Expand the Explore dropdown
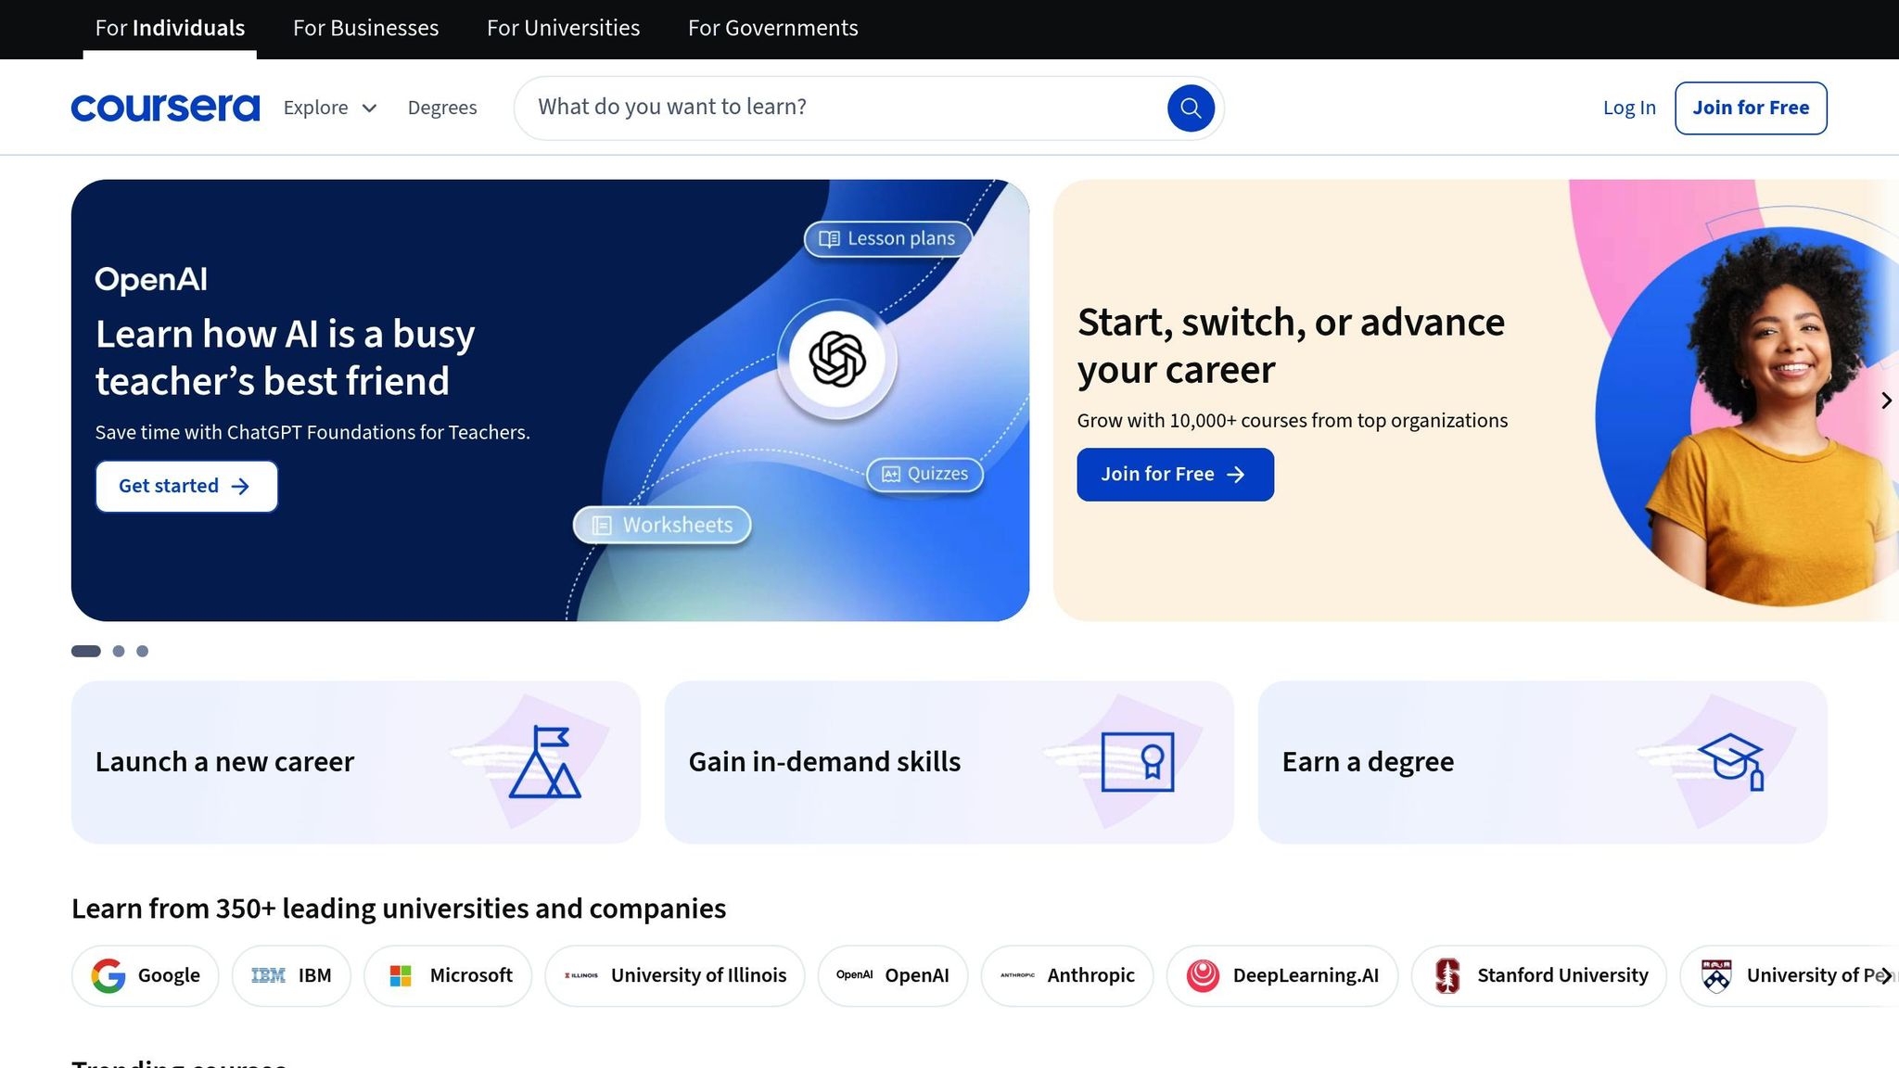The width and height of the screenshot is (1899, 1068). (329, 108)
